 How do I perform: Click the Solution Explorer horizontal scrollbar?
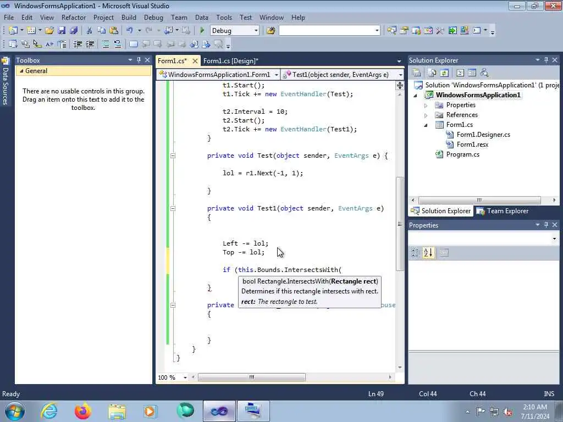coord(479,200)
